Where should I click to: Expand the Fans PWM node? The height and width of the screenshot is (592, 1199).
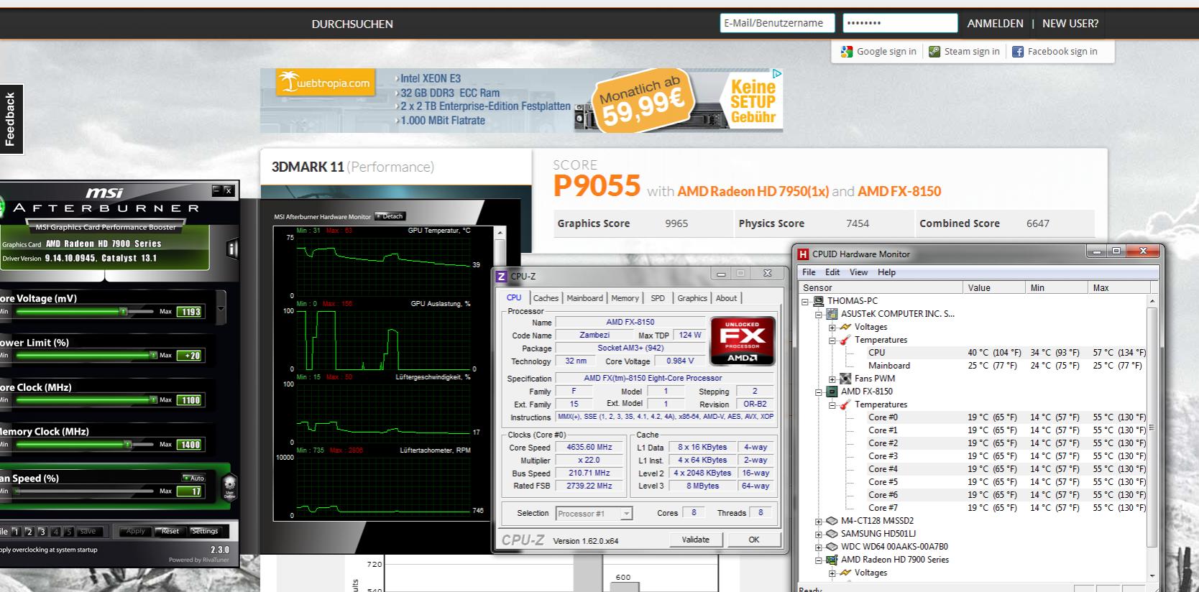pos(832,379)
